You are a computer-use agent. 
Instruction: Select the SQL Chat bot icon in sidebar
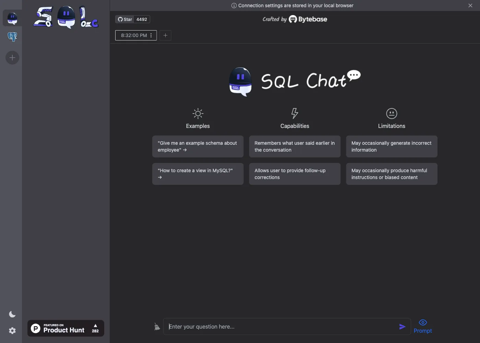[12, 18]
